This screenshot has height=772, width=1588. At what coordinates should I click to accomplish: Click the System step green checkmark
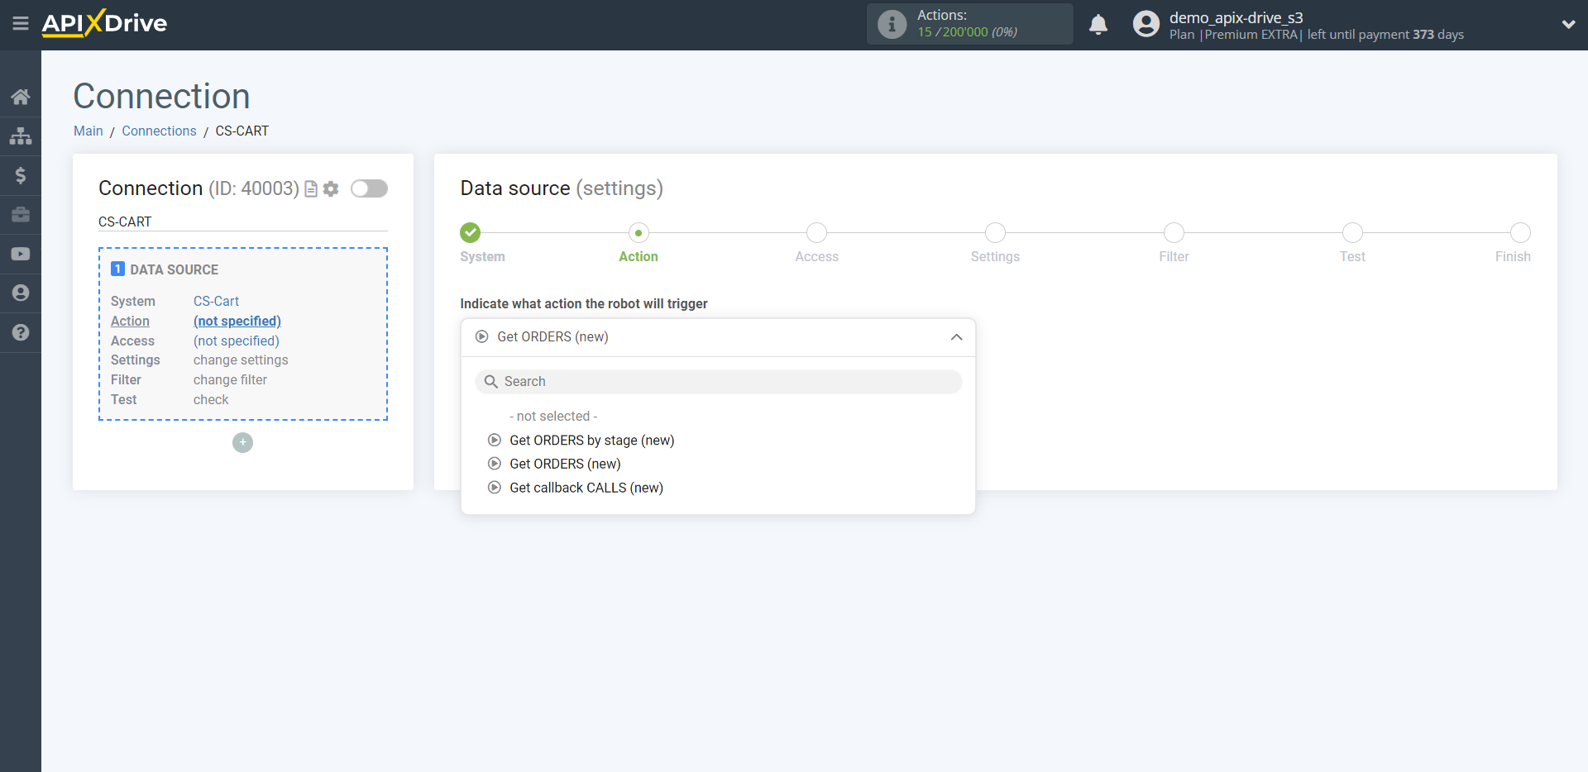coord(470,232)
